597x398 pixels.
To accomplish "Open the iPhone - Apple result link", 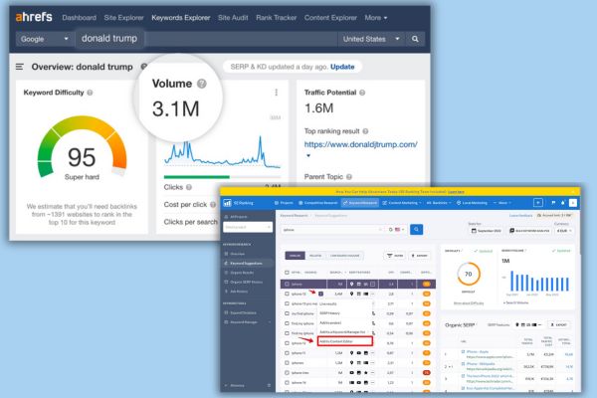I will [x=478, y=352].
